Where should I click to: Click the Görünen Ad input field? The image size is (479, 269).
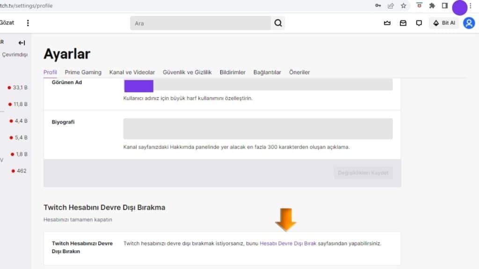[x=258, y=85]
